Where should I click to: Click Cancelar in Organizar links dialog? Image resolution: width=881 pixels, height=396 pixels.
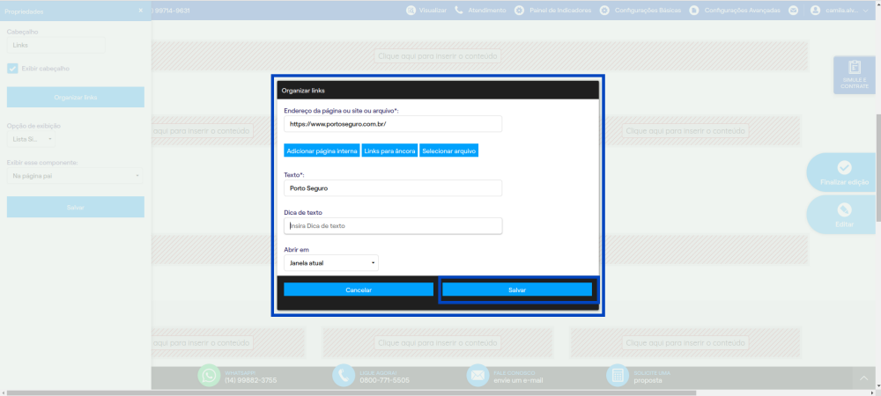tap(359, 290)
